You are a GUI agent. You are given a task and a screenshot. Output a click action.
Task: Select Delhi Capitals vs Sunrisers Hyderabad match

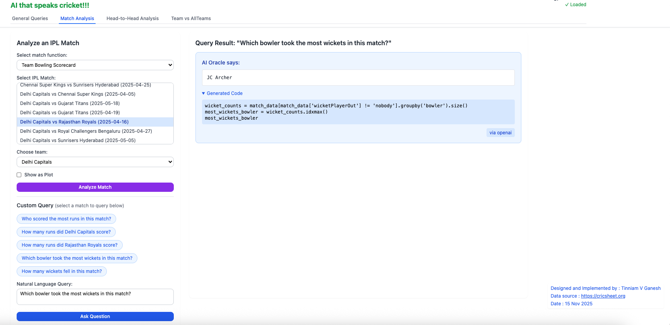(78, 140)
